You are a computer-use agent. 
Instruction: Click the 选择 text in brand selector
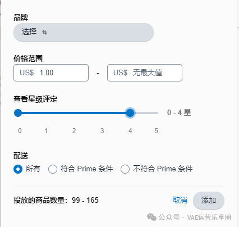click(x=29, y=31)
